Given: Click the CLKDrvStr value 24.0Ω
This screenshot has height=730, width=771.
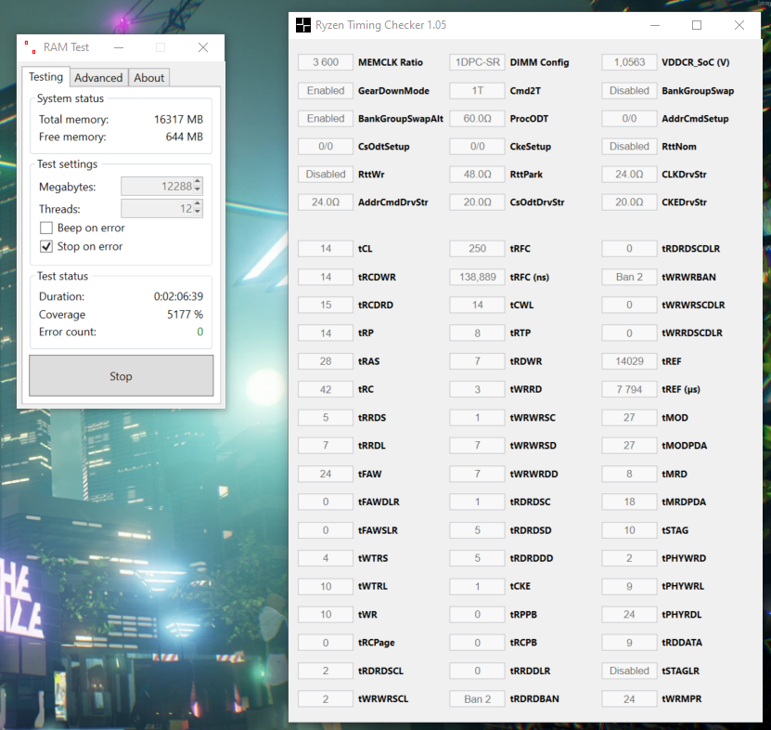Looking at the screenshot, I should pyautogui.click(x=629, y=175).
